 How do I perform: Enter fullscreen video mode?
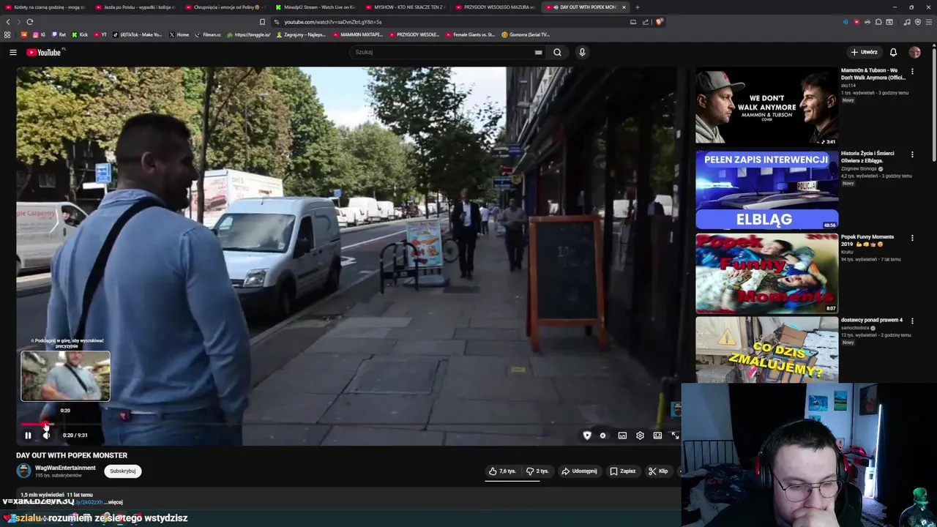tap(675, 436)
